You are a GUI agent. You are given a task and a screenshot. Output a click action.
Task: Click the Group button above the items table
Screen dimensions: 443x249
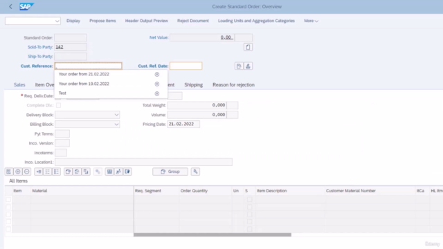pos(170,172)
